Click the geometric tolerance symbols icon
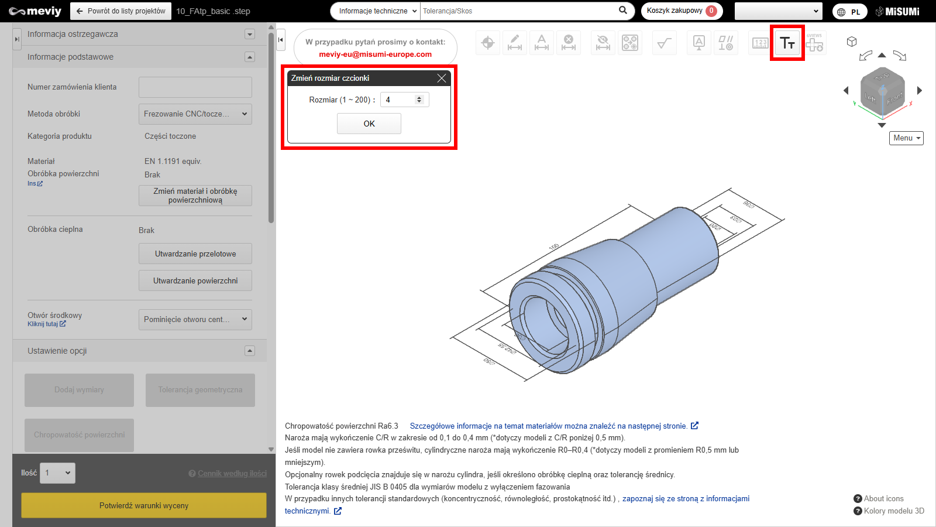The height and width of the screenshot is (527, 936). pyautogui.click(x=726, y=43)
